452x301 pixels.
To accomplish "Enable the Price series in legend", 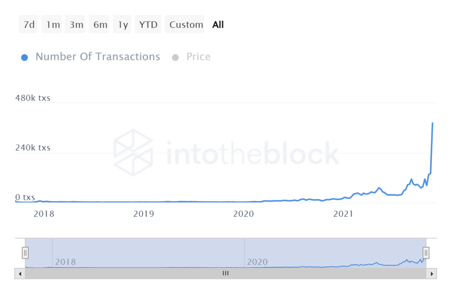I will (x=198, y=57).
